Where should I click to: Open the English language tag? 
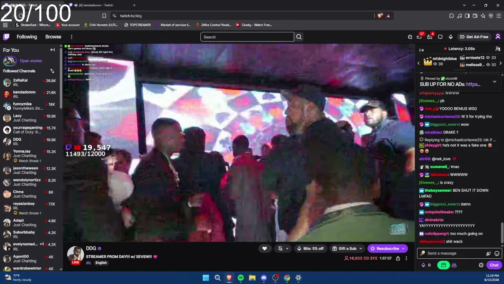point(101,263)
